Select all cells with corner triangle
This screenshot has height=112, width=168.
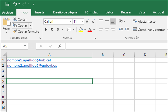coord(4,55)
